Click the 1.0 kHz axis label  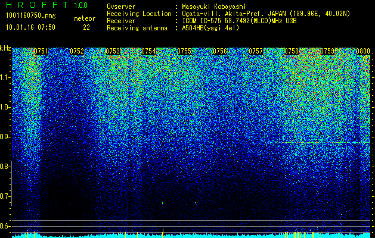click(x=5, y=108)
